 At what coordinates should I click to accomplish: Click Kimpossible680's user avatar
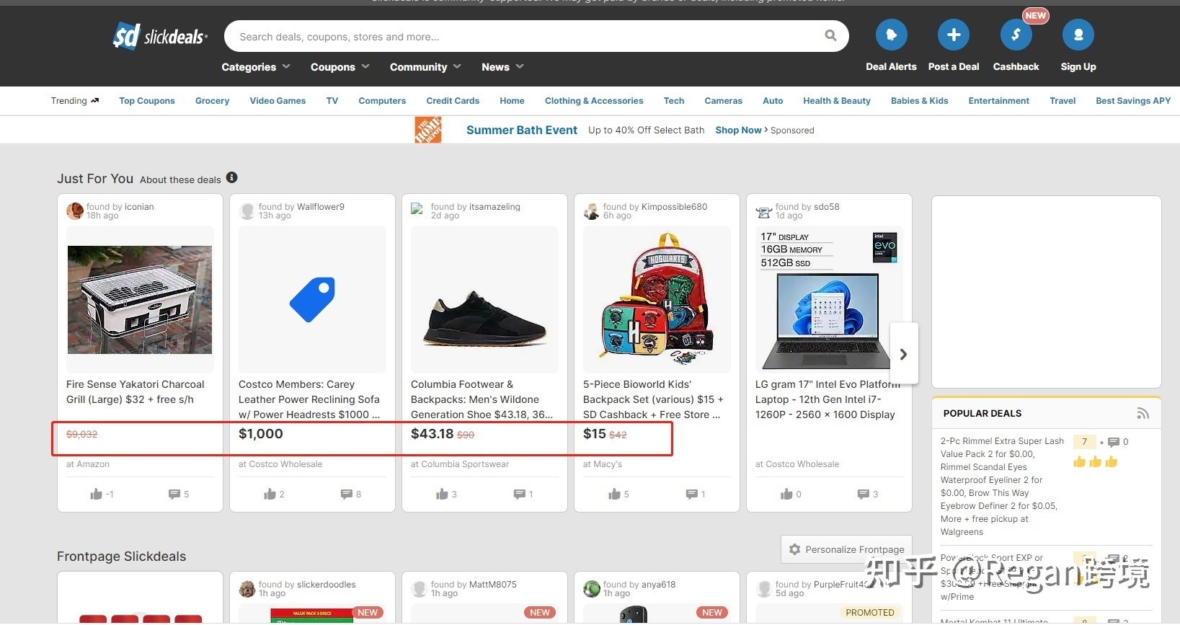click(x=592, y=210)
